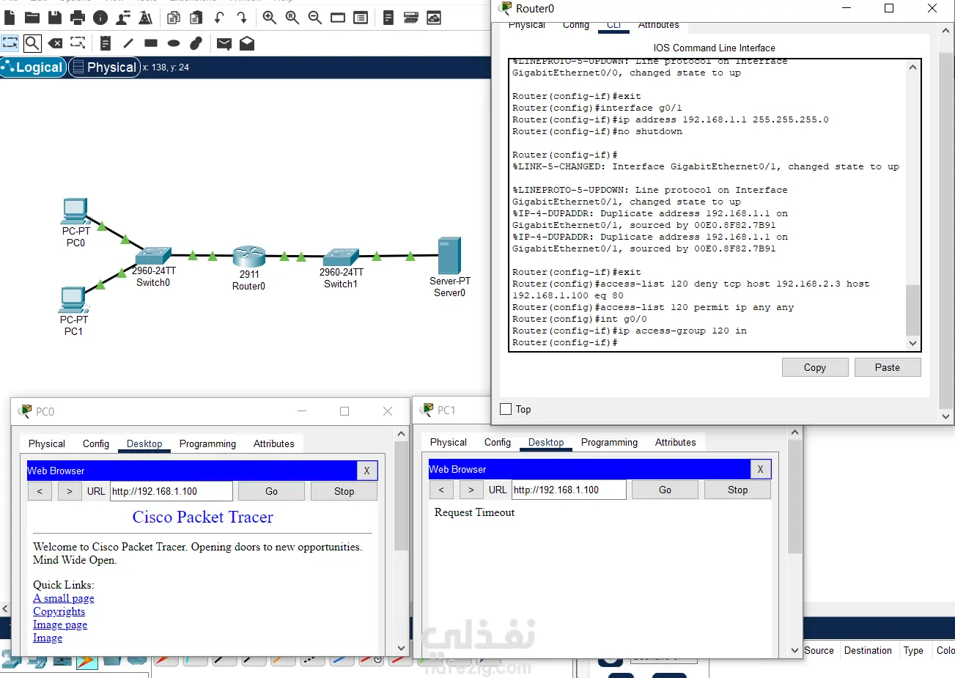Image resolution: width=955 pixels, height=678 pixels.
Task: Go back in PC0 web browser
Action: tap(40, 491)
